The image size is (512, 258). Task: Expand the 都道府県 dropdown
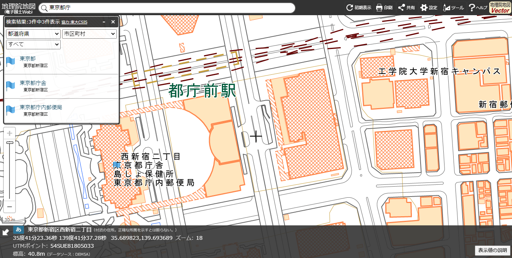[x=33, y=34]
